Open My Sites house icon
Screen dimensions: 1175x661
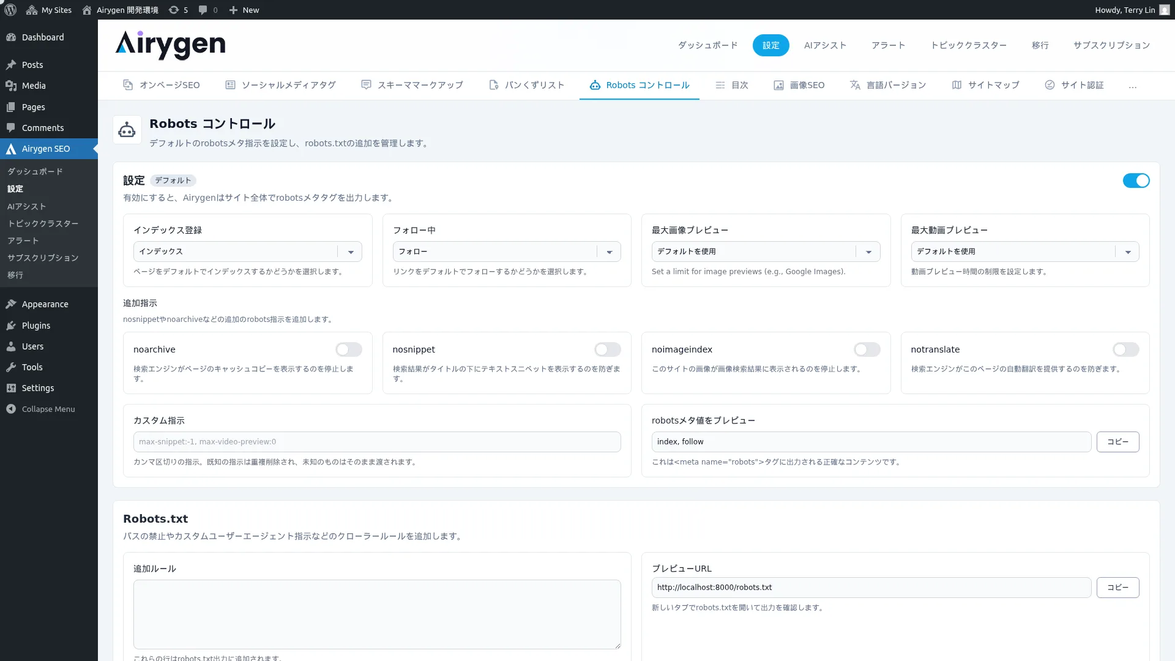[32, 10]
